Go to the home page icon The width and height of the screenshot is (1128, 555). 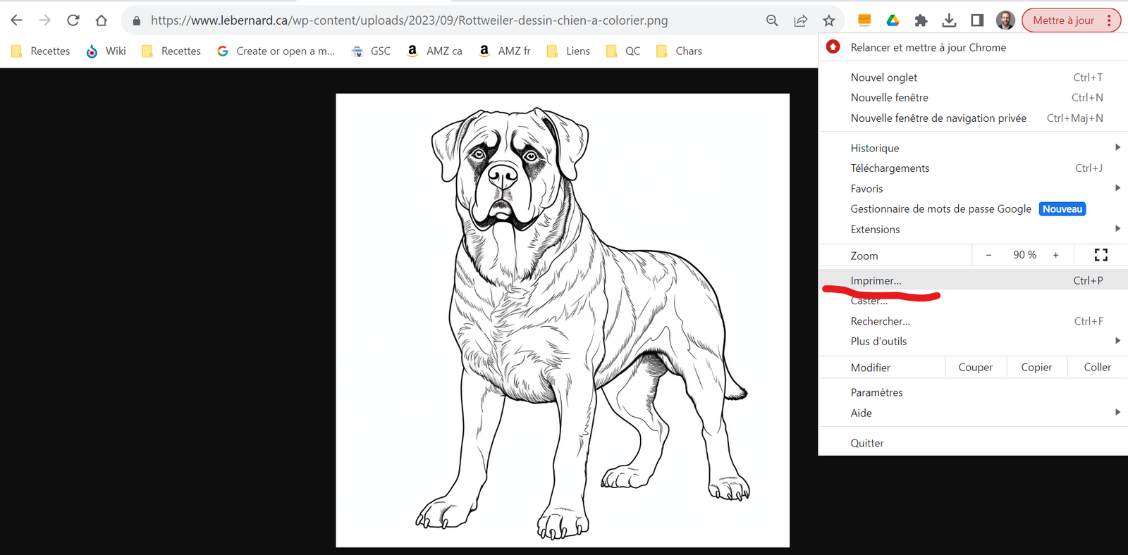[102, 20]
